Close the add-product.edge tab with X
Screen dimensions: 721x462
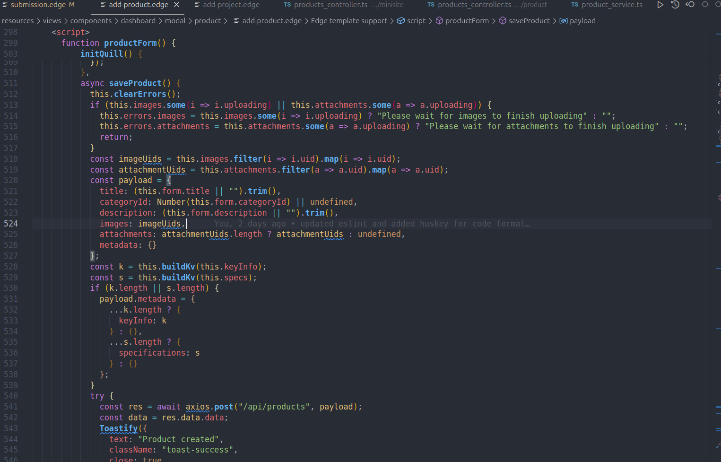(x=176, y=5)
